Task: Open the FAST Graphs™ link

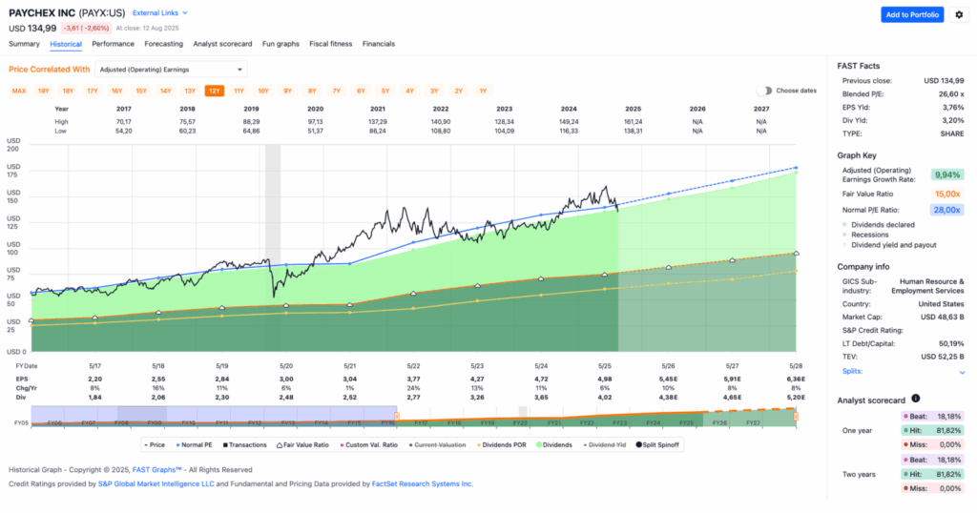Action: tap(157, 470)
